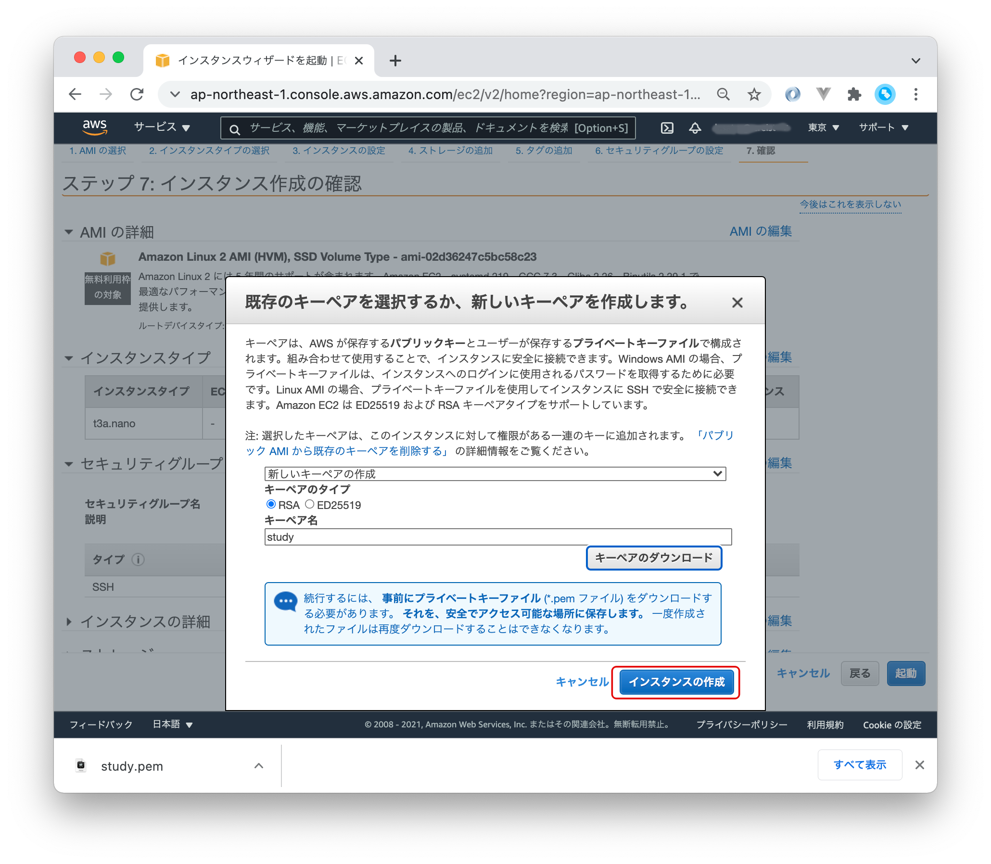
Task: Open the 新しいキーペアの作成 dropdown
Action: tap(495, 474)
